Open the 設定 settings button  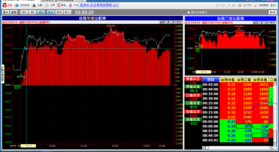click(272, 12)
